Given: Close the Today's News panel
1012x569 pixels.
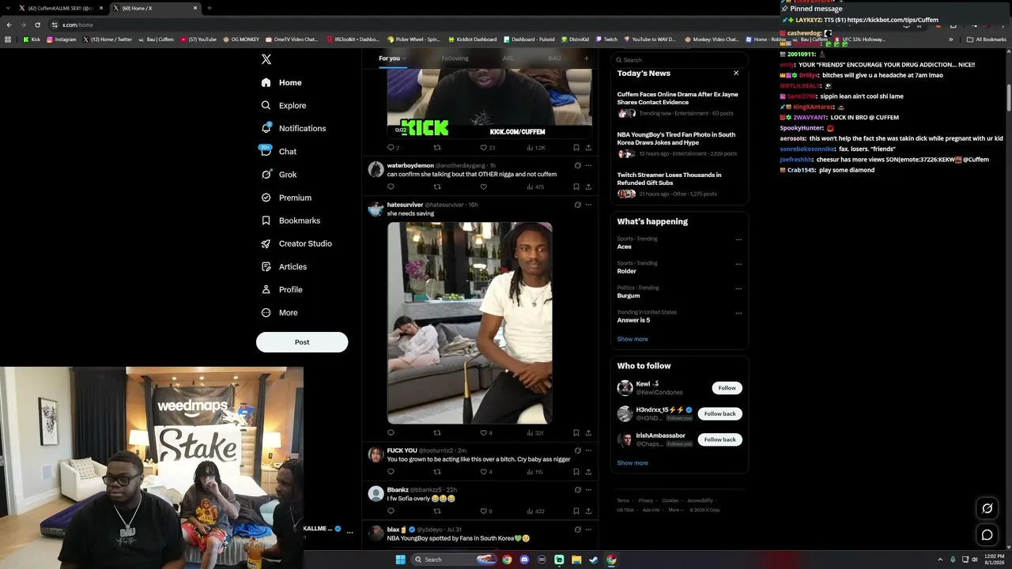Looking at the screenshot, I should [736, 73].
